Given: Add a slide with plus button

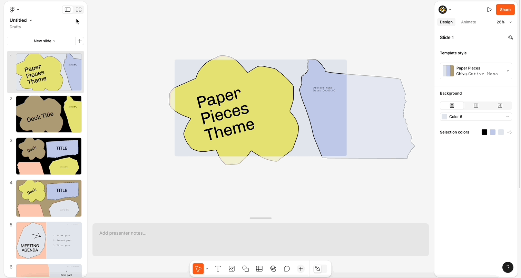Looking at the screenshot, I should 80,41.
